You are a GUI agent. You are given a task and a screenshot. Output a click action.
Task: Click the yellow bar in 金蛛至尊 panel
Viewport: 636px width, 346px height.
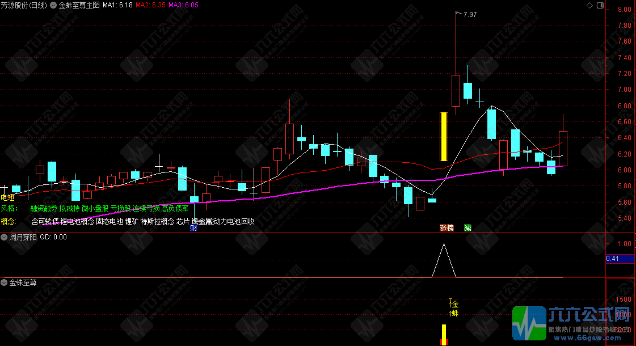click(x=444, y=335)
